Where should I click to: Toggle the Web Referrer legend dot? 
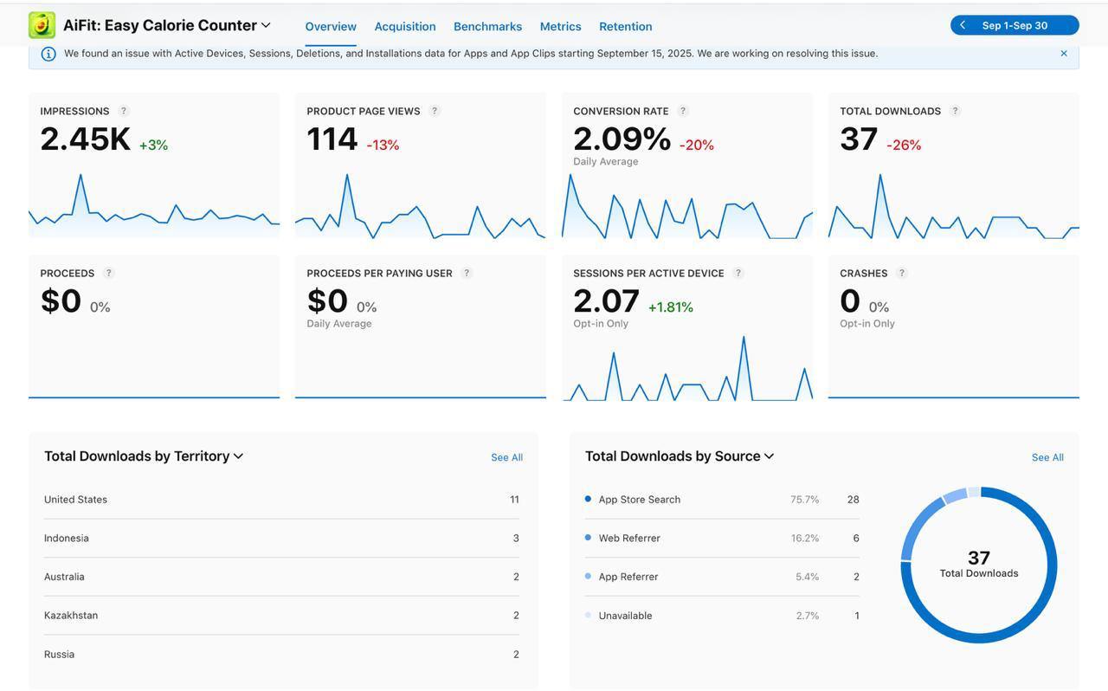click(588, 538)
